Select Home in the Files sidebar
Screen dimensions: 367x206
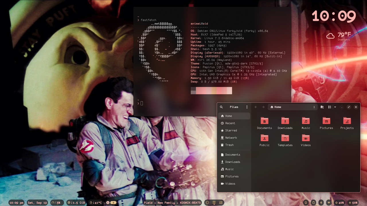click(x=234, y=116)
